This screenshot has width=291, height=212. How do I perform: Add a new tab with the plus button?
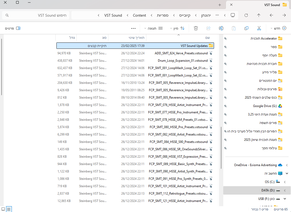(x=220, y=5)
